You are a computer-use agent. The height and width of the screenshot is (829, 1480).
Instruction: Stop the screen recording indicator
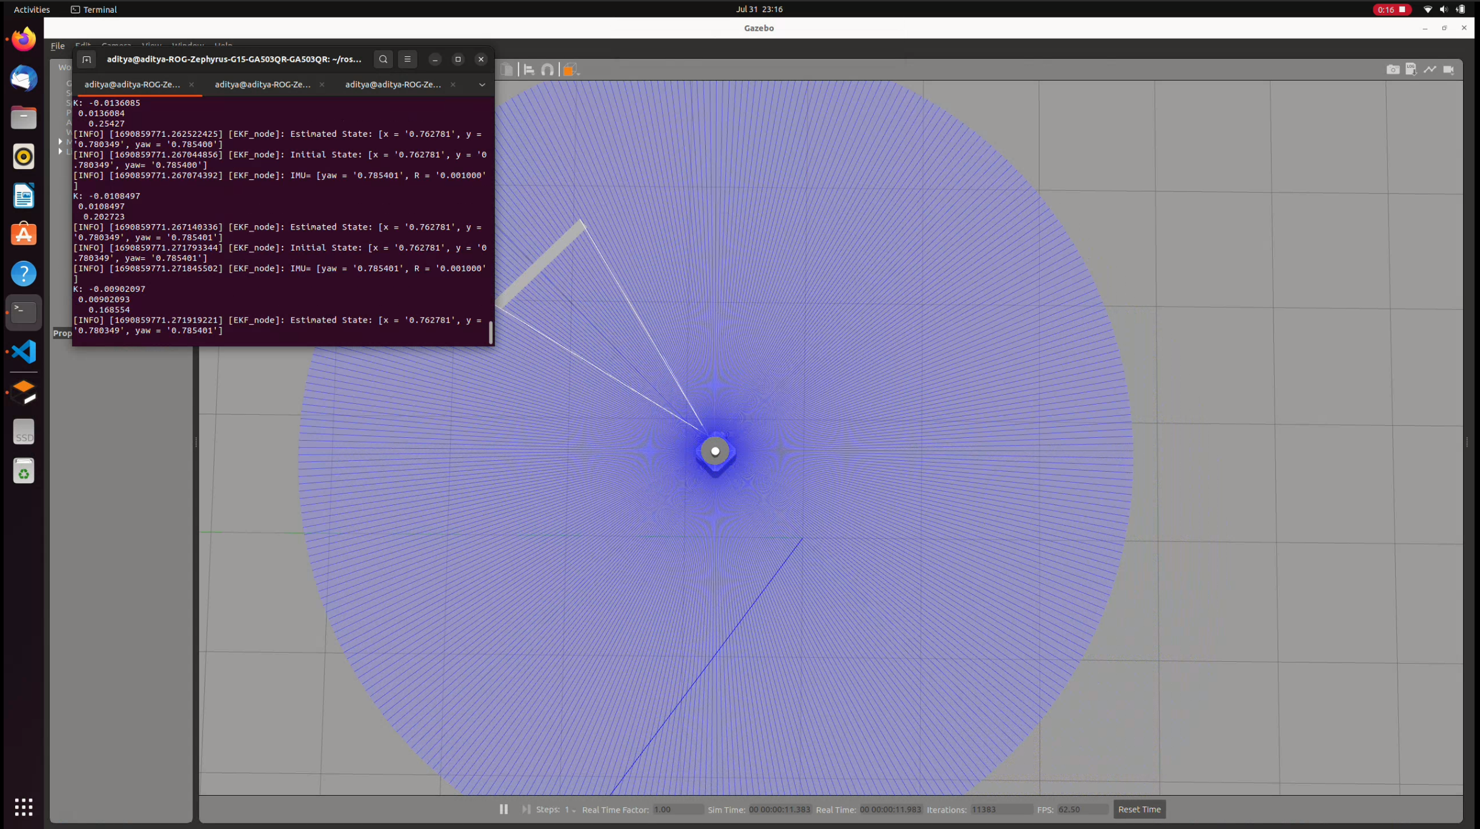click(x=1392, y=9)
